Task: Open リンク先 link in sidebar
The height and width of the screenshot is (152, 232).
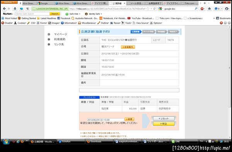Action: [59, 44]
